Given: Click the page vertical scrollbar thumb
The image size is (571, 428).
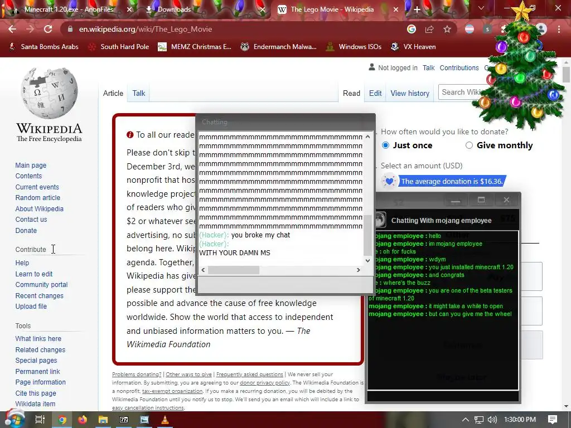Looking at the screenshot, I should (567, 74).
